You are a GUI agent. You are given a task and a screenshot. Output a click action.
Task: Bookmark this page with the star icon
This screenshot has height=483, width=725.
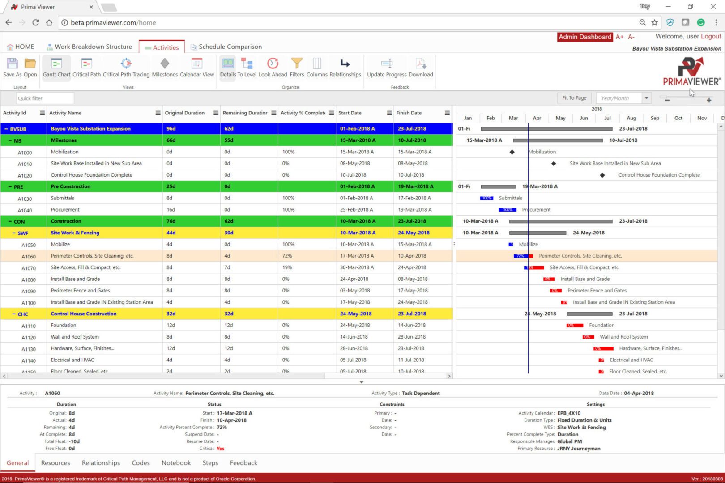(x=655, y=22)
